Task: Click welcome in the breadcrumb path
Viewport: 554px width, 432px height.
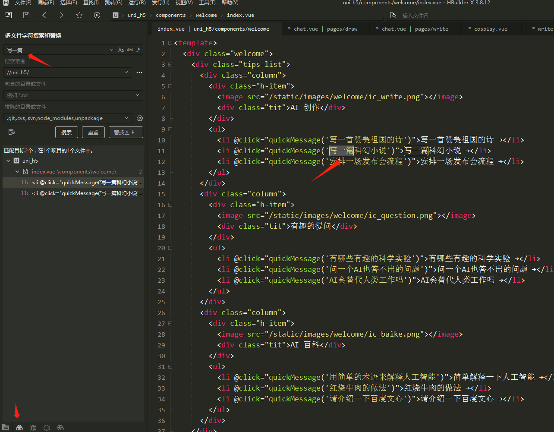Action: (x=206, y=15)
